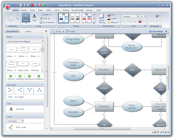Copy selection with the Copy icon in Clipboard
The image size is (175, 139).
click(17, 18)
